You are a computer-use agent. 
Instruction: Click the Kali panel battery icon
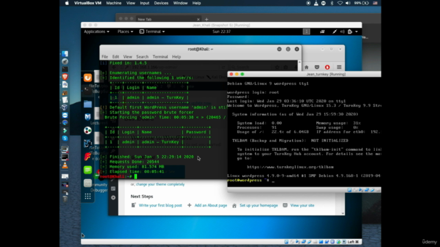pyautogui.click(x=350, y=32)
